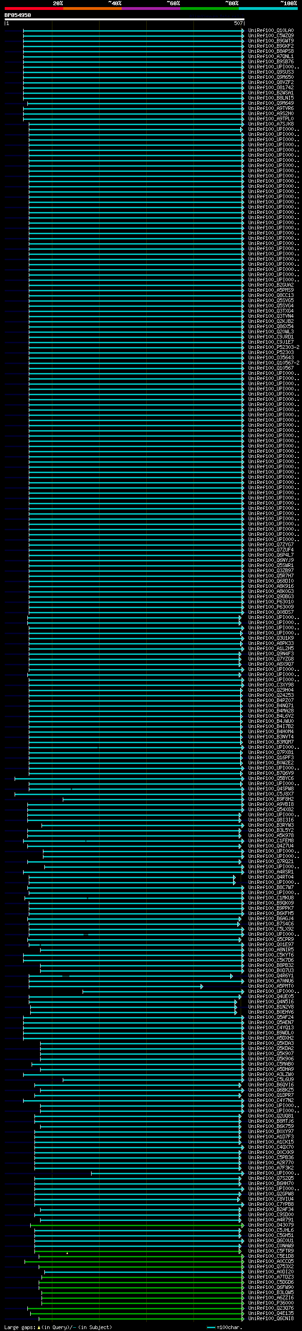Open hit UniRef100_Q7RQ21

[270, 861]
